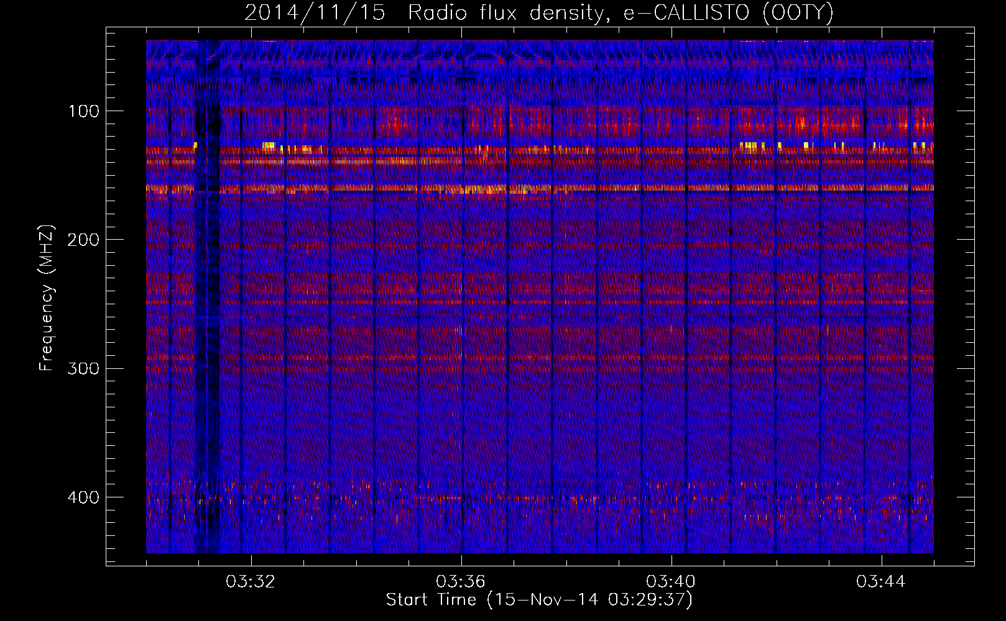Click the 300 frequency tick label

[x=83, y=368]
